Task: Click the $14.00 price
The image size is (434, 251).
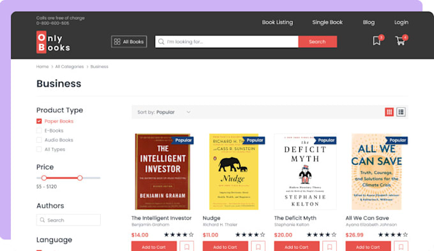Action: pos(140,235)
